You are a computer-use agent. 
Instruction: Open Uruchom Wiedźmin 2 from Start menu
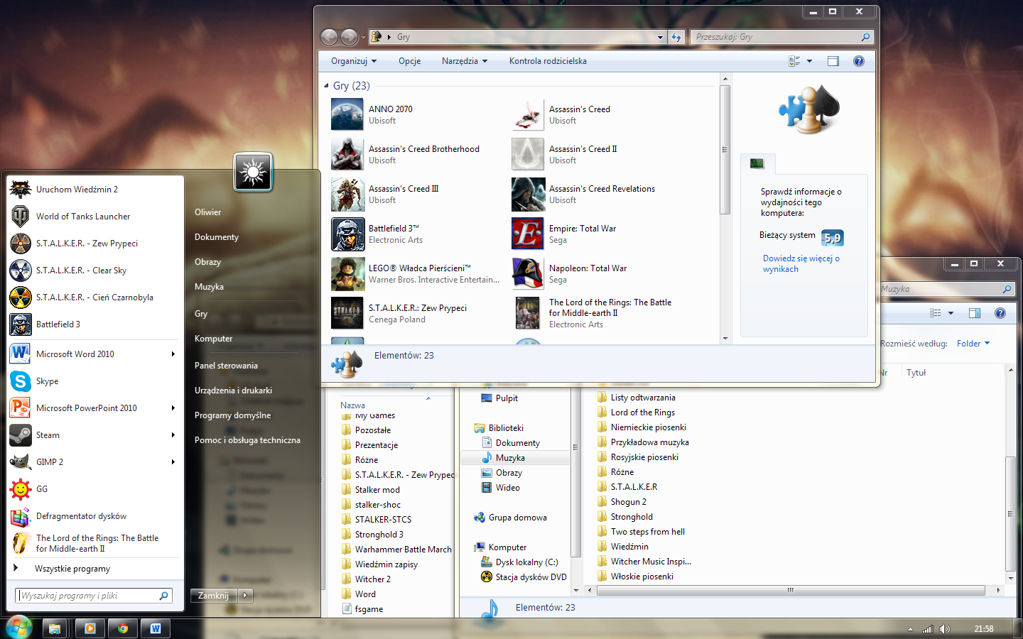(95, 190)
